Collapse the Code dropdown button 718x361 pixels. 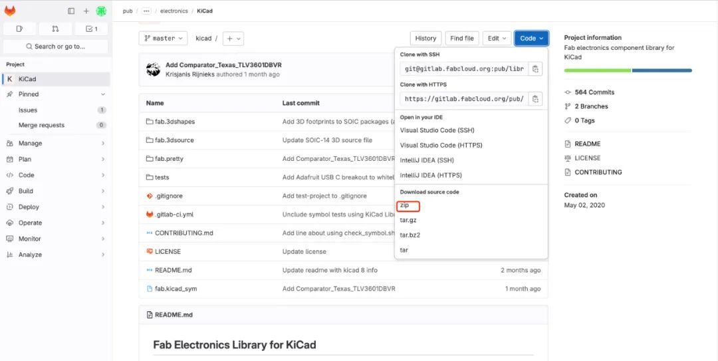(531, 39)
